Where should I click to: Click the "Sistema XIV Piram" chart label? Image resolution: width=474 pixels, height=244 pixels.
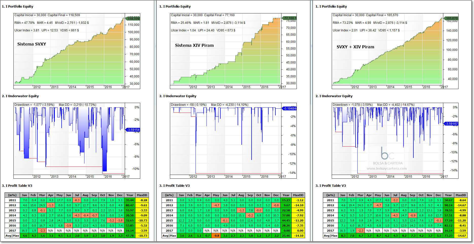point(194,45)
